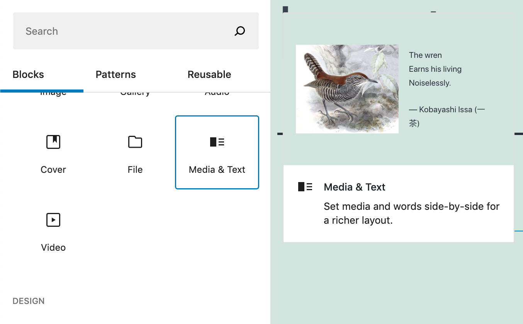The width and height of the screenshot is (523, 324).
Task: Click the Video block label
Action: click(53, 248)
